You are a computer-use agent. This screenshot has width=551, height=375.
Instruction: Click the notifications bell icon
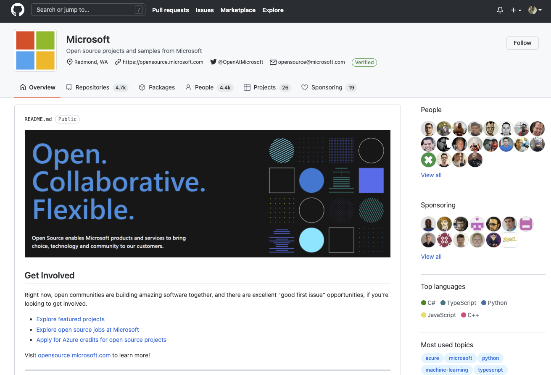point(500,10)
